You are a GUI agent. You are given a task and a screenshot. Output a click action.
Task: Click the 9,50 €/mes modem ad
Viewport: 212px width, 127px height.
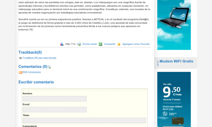(174, 99)
